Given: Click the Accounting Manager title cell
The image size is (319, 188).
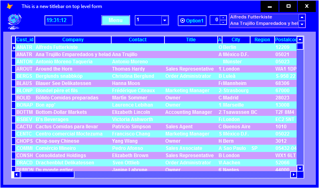Looking at the screenshot, I should point(191,112).
